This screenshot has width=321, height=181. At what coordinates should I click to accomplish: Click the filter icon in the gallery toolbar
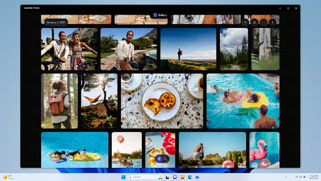tap(245, 22)
